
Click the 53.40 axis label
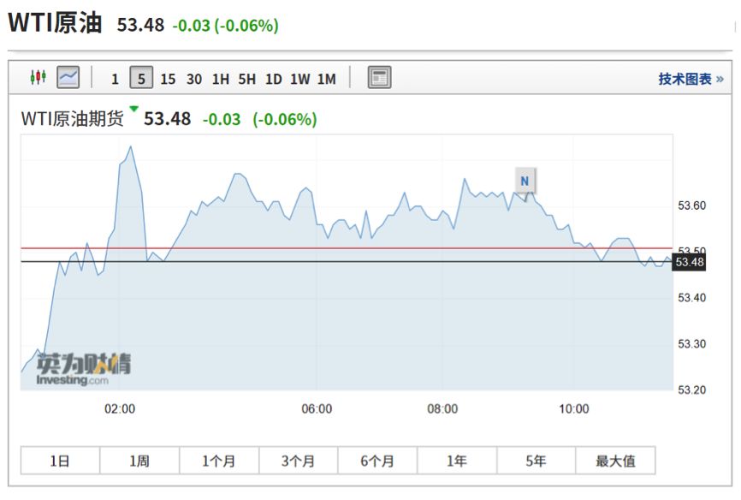pyautogui.click(x=691, y=298)
